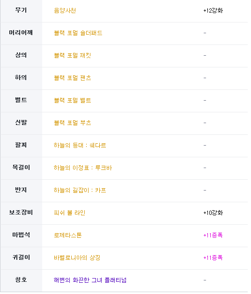Select the 머리어깨 row header cell
This screenshot has width=251, height=294.
point(21,33)
